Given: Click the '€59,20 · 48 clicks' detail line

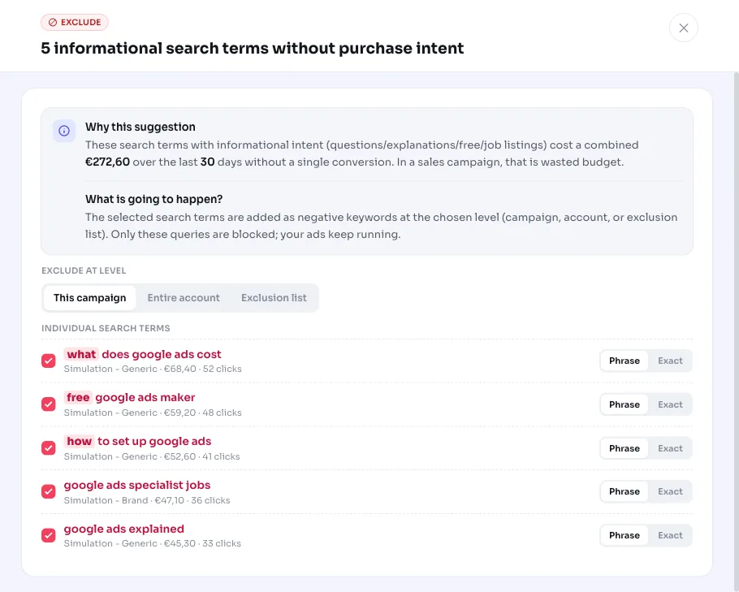Looking at the screenshot, I should 153,413.
